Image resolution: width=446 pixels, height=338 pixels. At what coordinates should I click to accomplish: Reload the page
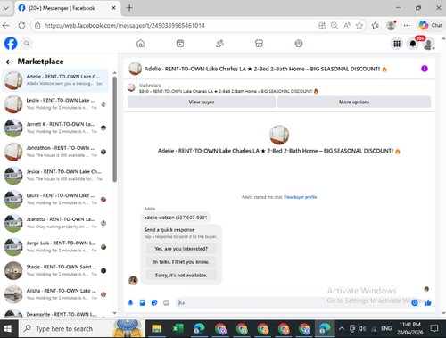point(21,26)
